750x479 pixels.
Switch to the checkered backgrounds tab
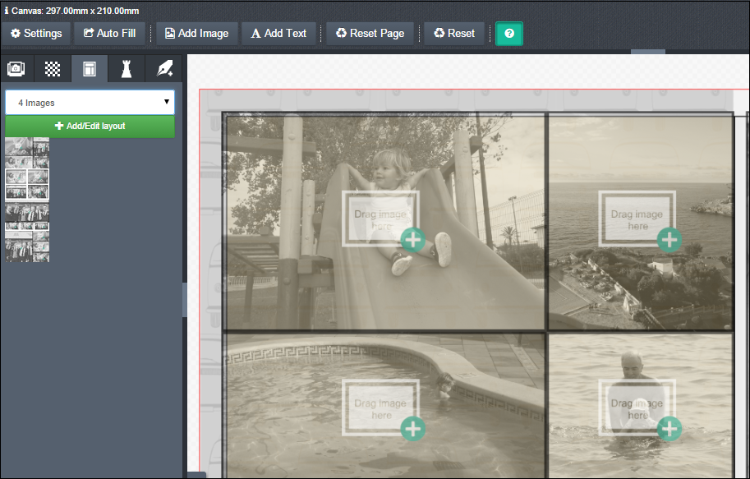pos(53,70)
